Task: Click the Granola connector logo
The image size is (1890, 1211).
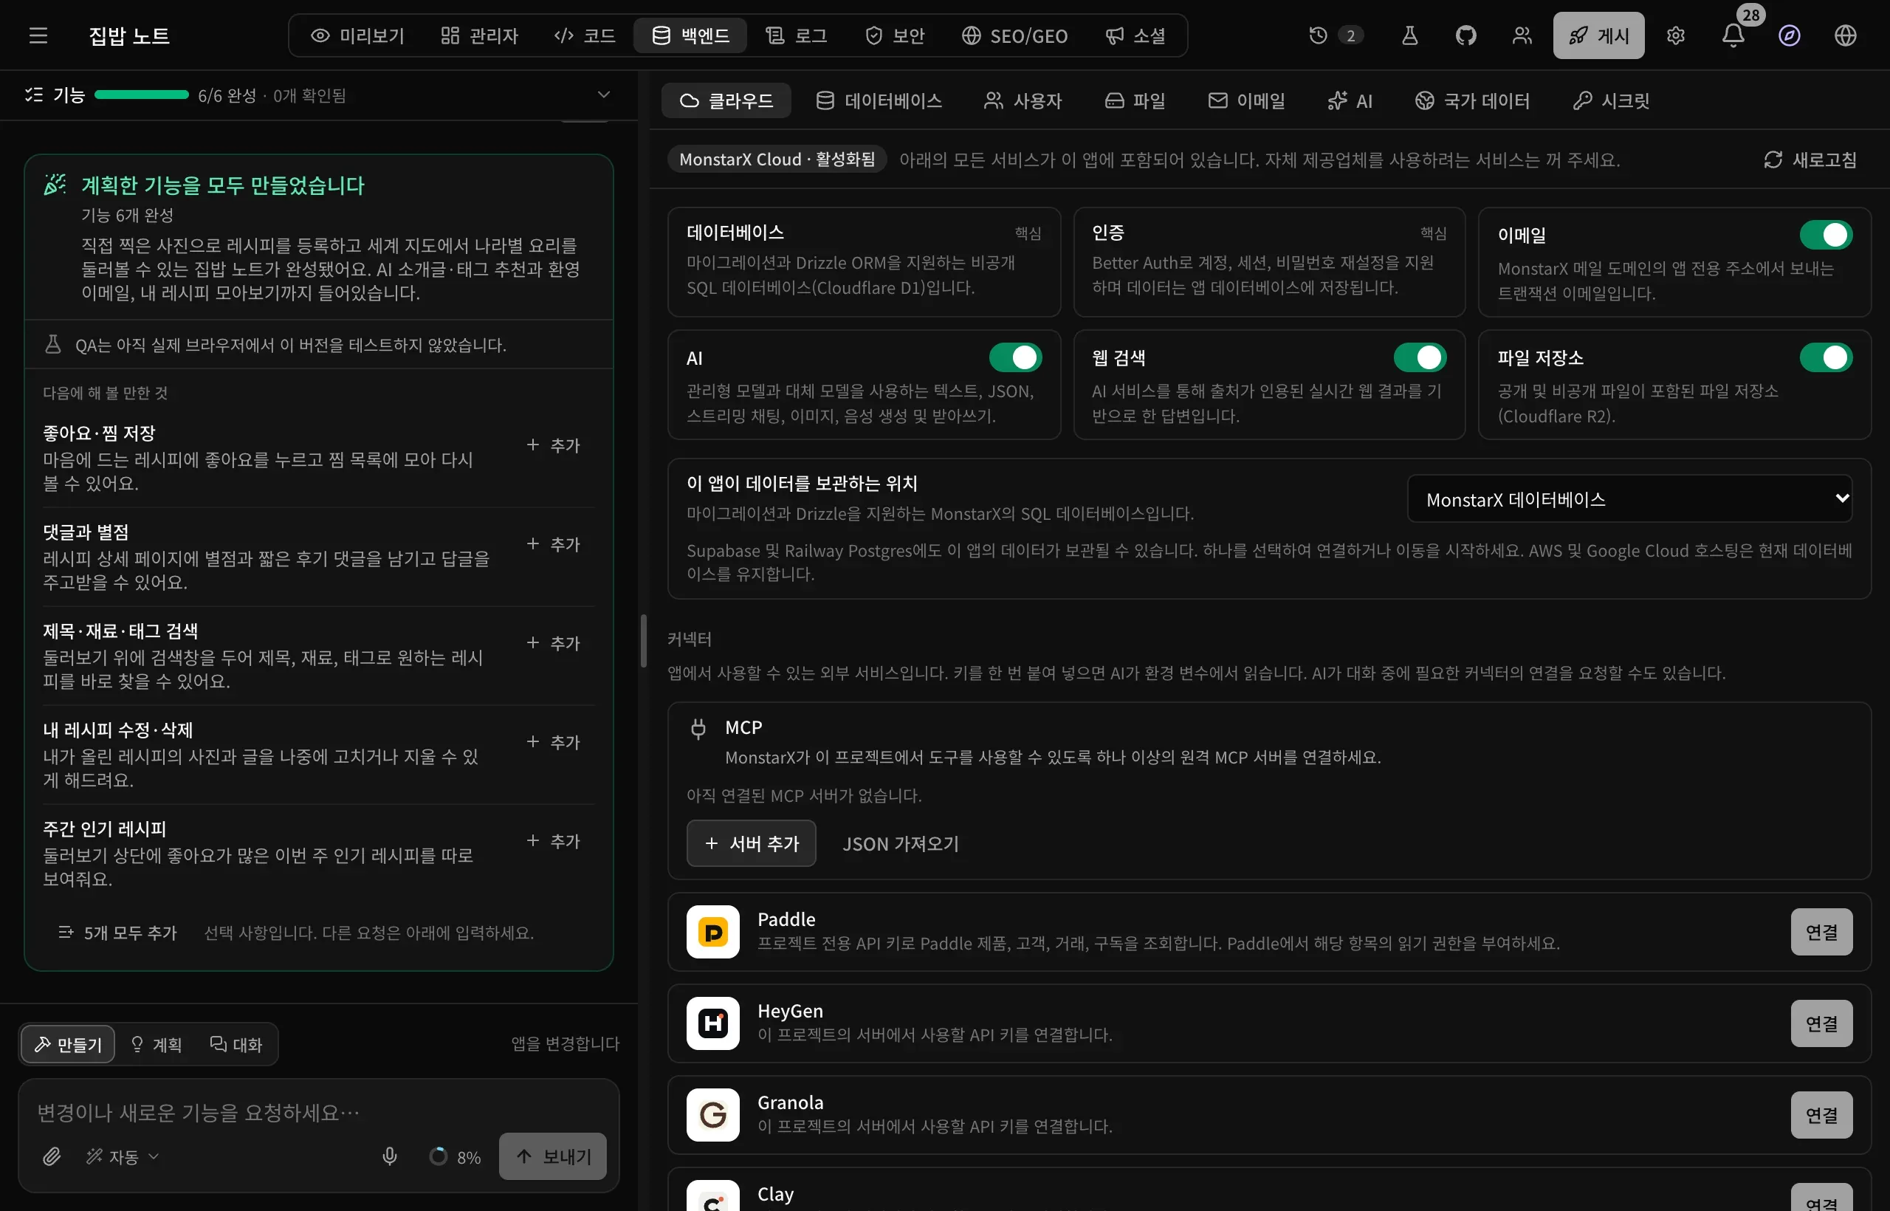Action: coord(712,1114)
